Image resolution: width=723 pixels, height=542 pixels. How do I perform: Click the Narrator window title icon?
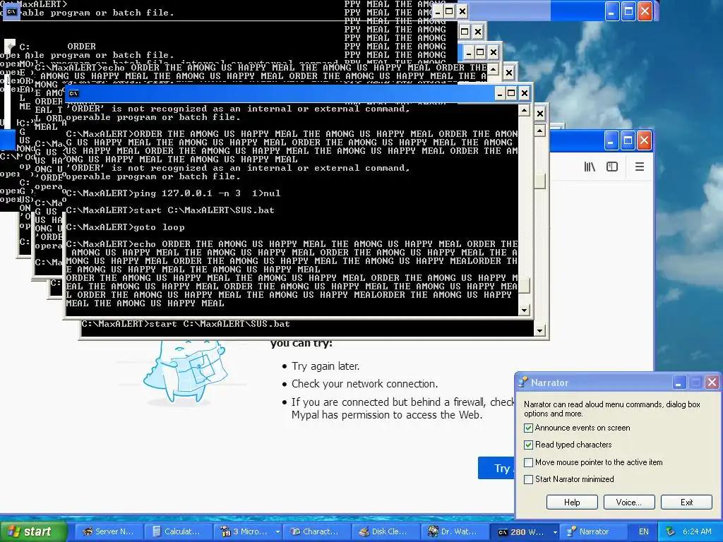click(x=523, y=383)
